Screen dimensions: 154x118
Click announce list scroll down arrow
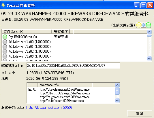point(117,101)
